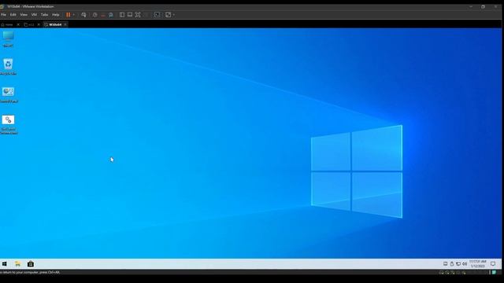Take a snapshot using the clock icon

click(94, 15)
